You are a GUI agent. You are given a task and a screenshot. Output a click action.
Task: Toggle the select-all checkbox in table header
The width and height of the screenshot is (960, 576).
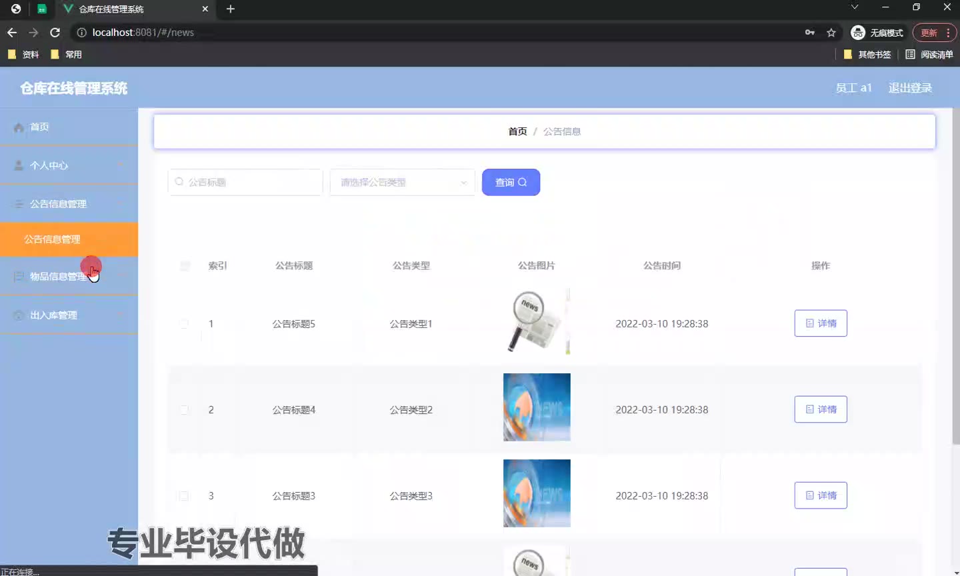click(x=185, y=266)
